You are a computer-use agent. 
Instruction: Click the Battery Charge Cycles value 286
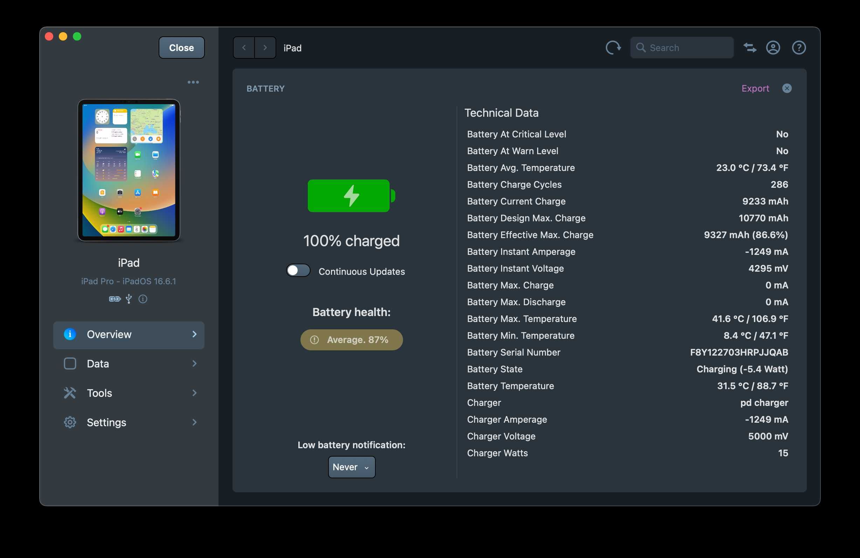click(779, 184)
